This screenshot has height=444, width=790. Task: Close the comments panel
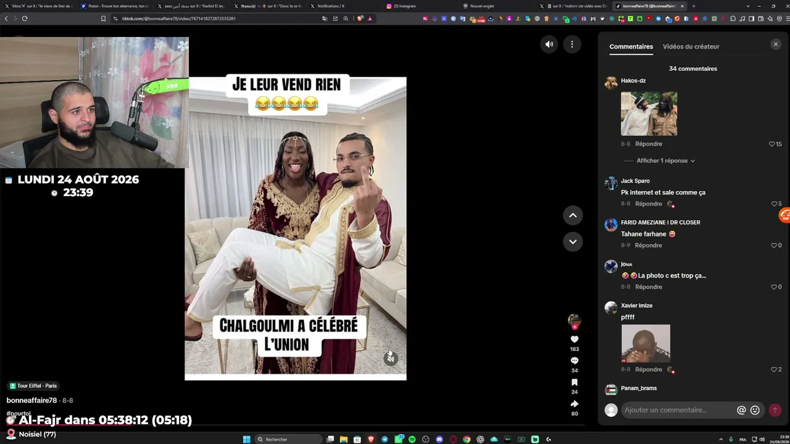click(x=776, y=44)
